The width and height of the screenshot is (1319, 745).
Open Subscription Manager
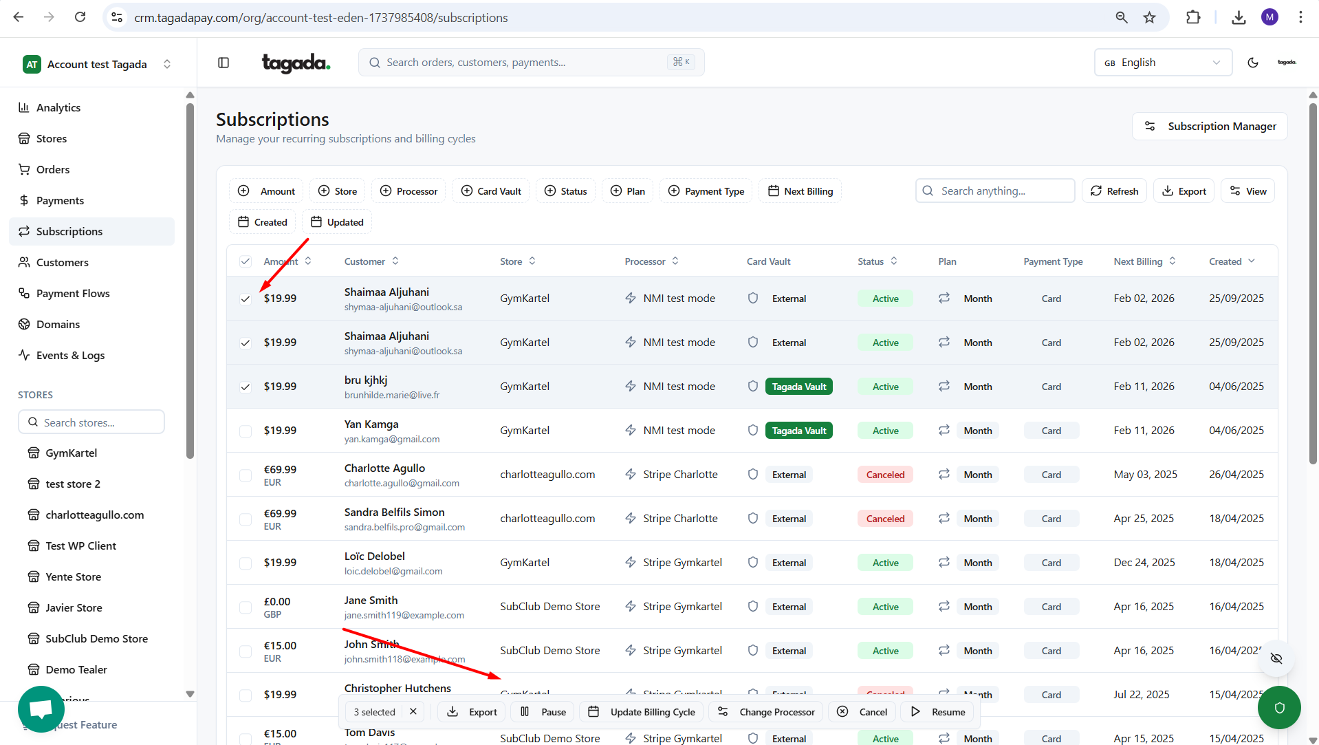[1210, 126]
